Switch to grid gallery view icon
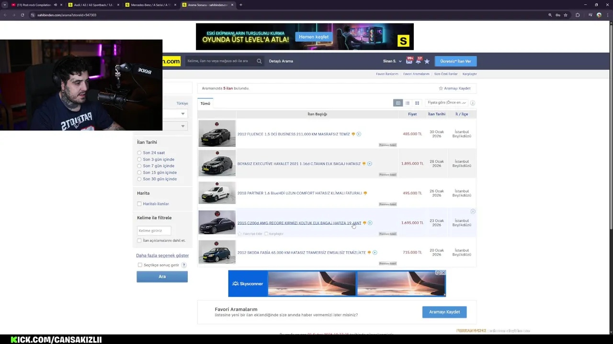The height and width of the screenshot is (344, 613). (x=417, y=103)
